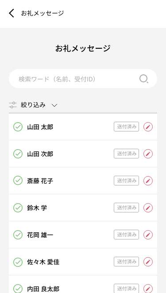Click 送付済み badge for 佐々木 愛佳
This screenshot has width=166, height=293.
126,262
